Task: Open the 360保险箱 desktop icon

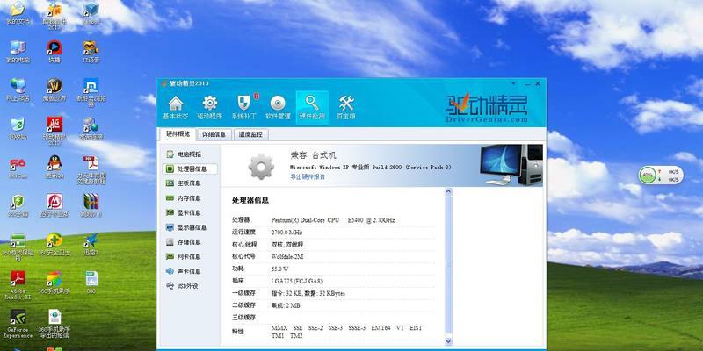Action: coord(18,247)
